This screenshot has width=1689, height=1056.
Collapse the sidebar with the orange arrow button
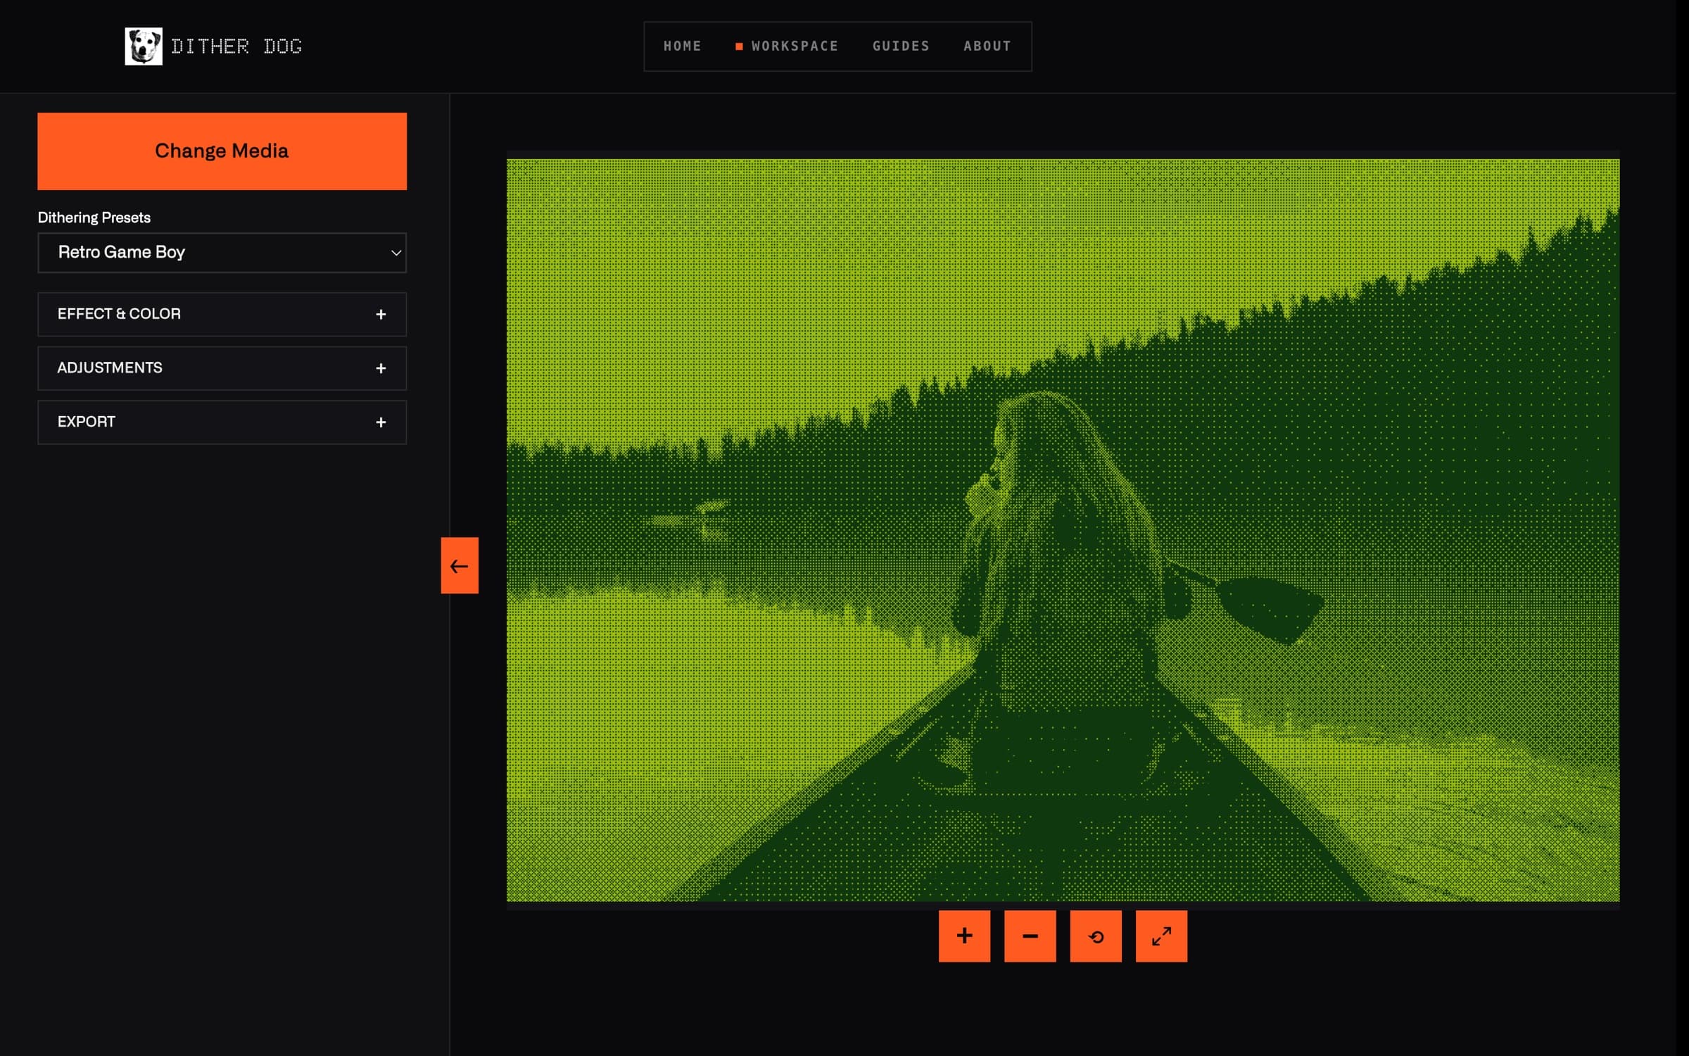[x=460, y=565]
